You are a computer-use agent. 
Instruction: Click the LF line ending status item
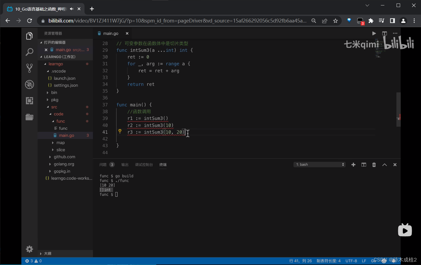pyautogui.click(x=364, y=261)
